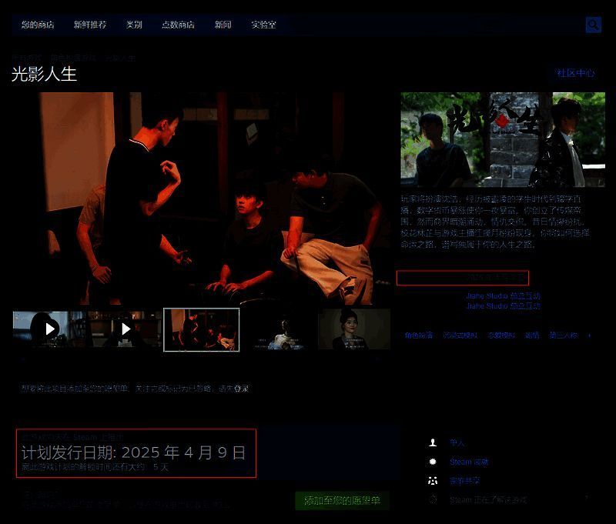Open the 新闻 news tab

click(x=223, y=25)
